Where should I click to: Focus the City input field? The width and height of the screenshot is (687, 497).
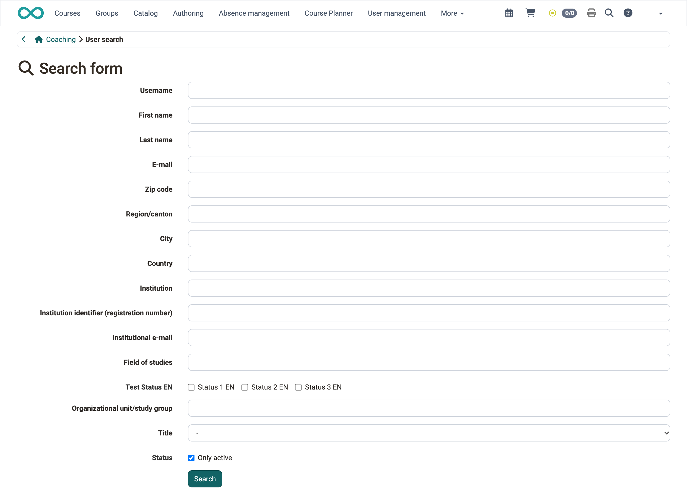[429, 239]
